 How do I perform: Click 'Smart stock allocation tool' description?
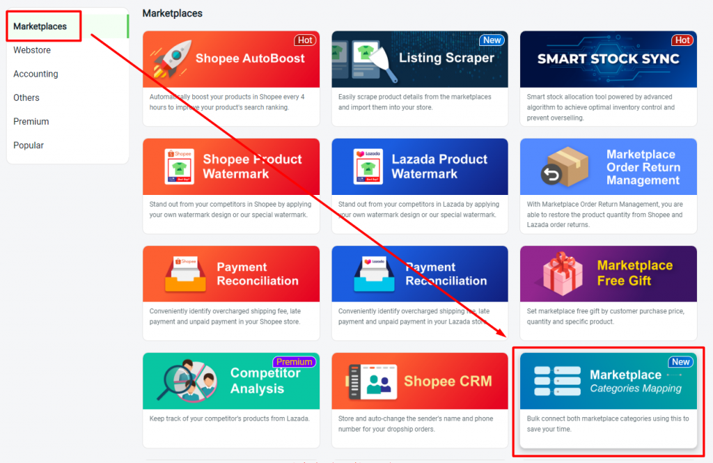(x=601, y=107)
